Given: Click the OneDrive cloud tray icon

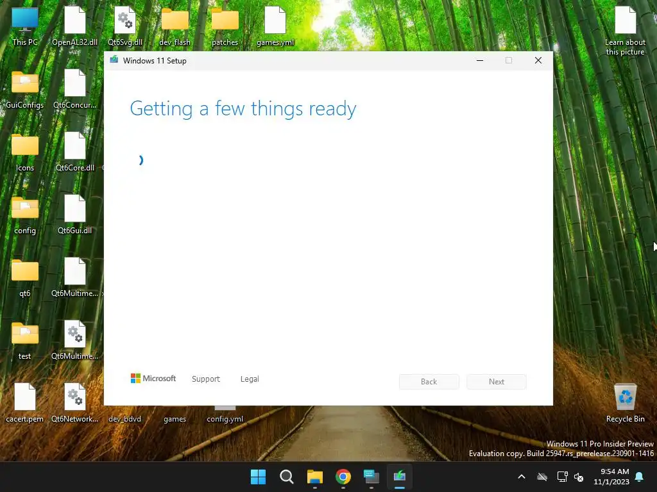Looking at the screenshot, I should (542, 477).
